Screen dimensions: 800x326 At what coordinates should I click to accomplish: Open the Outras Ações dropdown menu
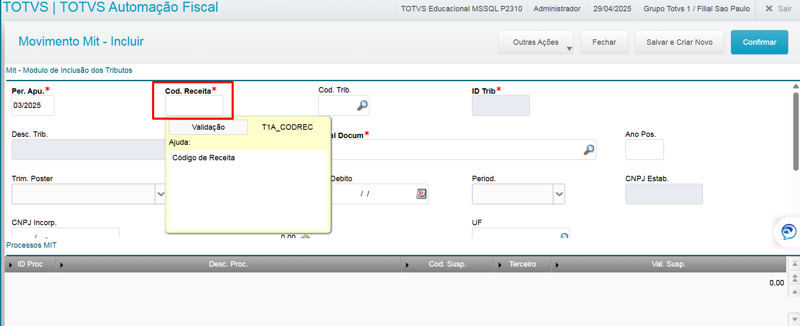pos(536,42)
